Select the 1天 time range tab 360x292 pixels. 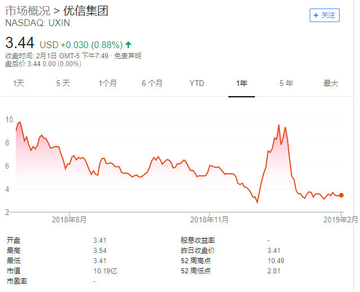(x=19, y=83)
